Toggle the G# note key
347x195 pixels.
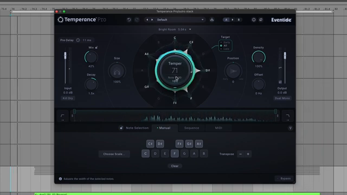(189, 144)
